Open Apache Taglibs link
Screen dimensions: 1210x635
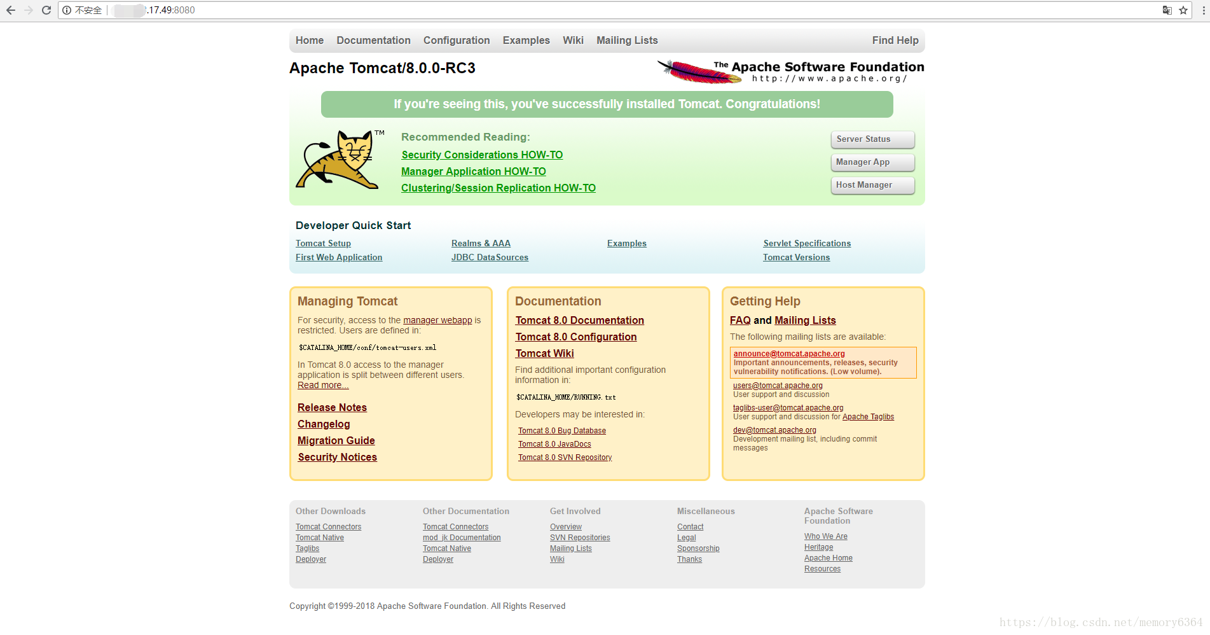868,417
